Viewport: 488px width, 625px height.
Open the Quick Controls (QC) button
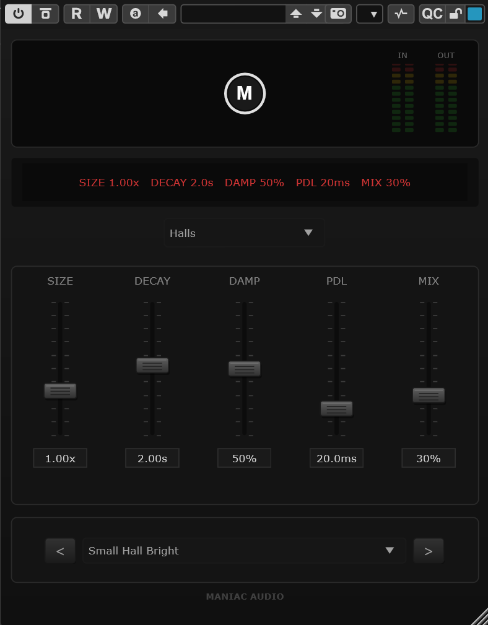432,14
